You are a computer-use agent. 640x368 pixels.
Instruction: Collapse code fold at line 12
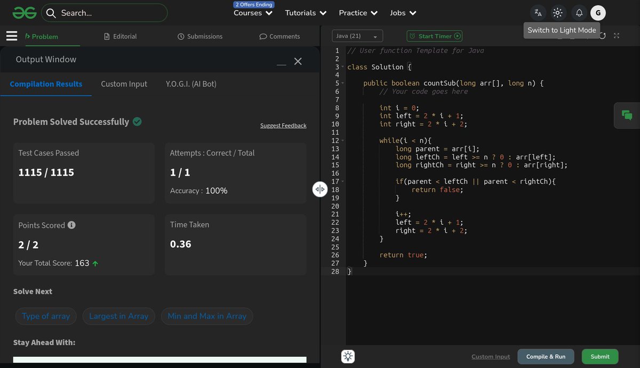343,141
